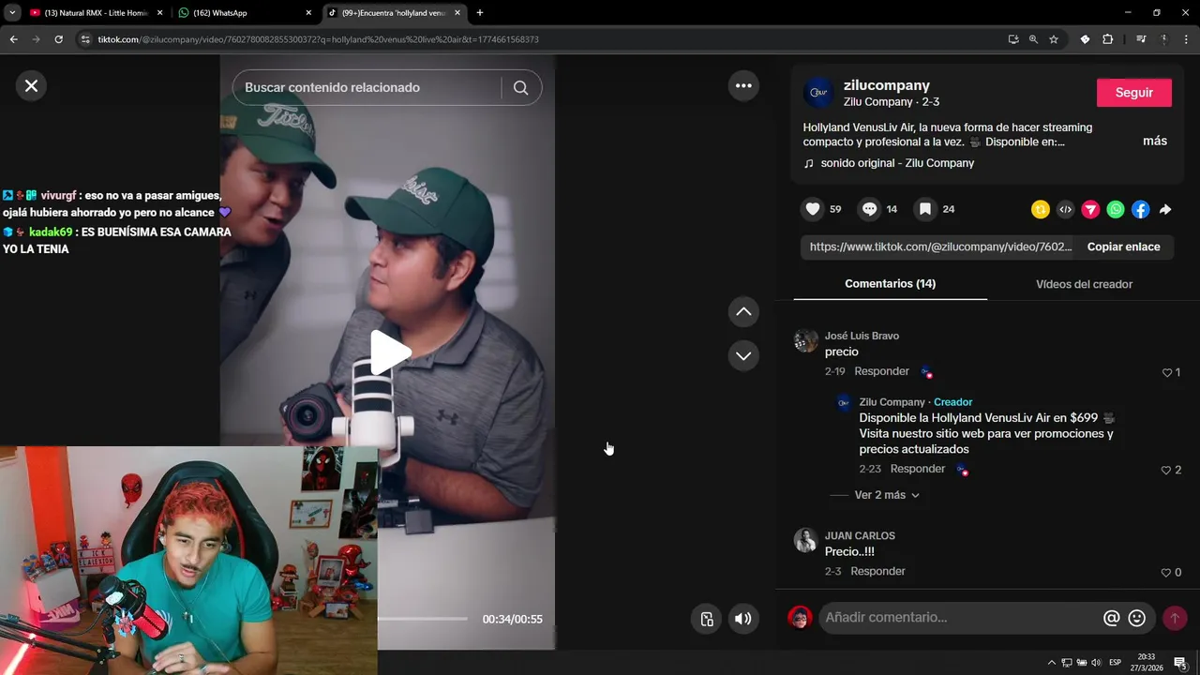Open comments via speech bubble icon

[x=869, y=209]
